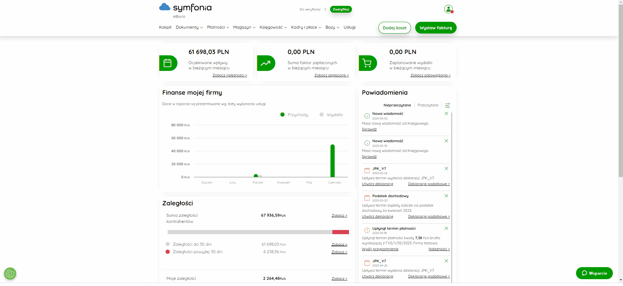This screenshot has height=286, width=623.
Task: Toggle Przychody series in chart legend
Action: (x=294, y=115)
